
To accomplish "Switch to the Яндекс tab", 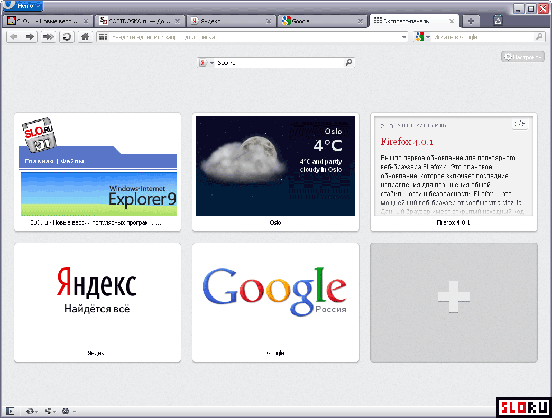I will point(231,21).
